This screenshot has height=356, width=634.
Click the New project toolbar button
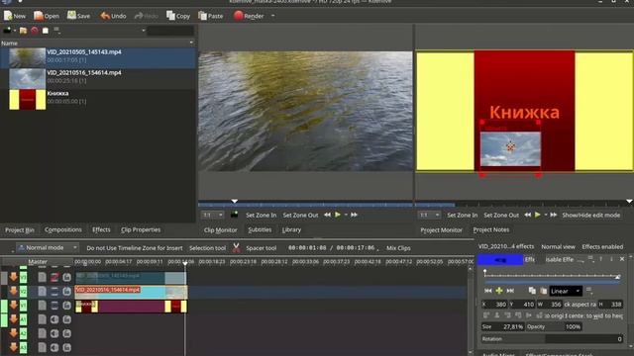[x=15, y=16]
